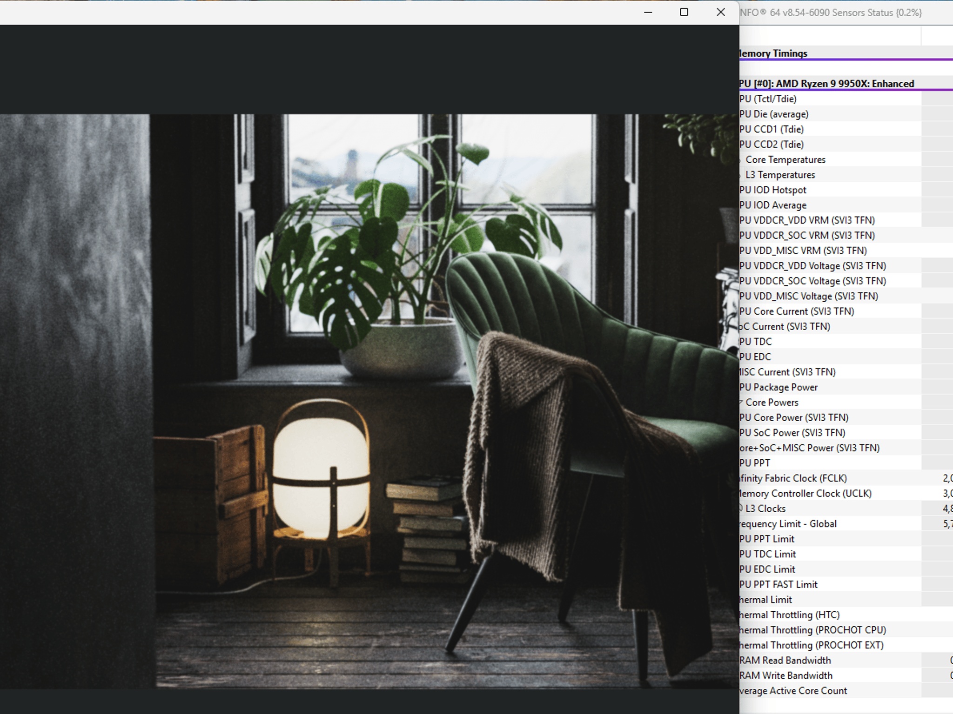This screenshot has height=714, width=953.
Task: Select CPU Package Power row
Action: [846, 388]
